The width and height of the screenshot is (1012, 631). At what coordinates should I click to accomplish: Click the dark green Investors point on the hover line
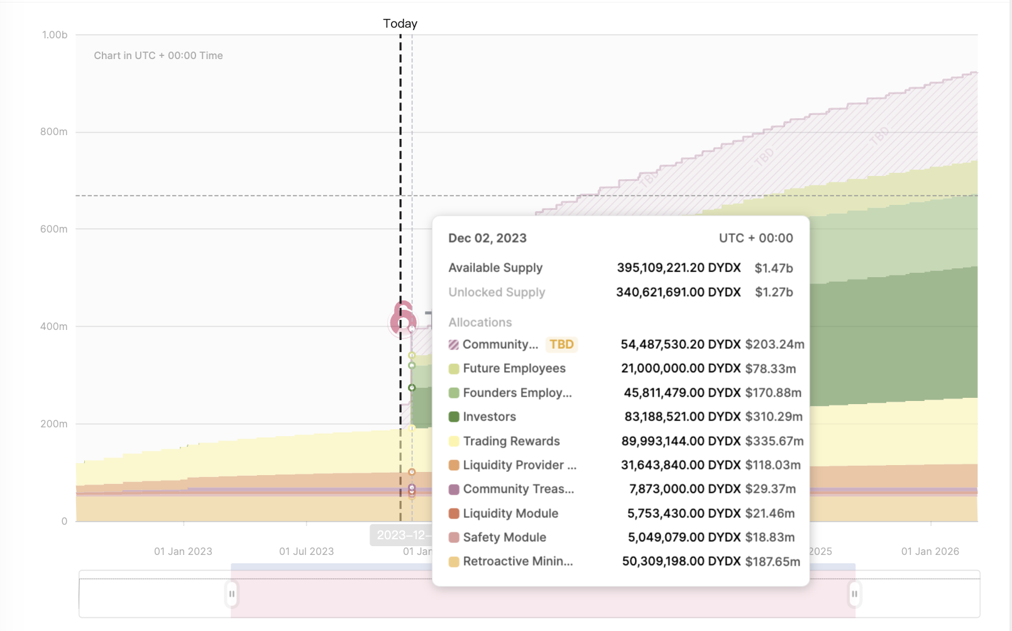(412, 388)
